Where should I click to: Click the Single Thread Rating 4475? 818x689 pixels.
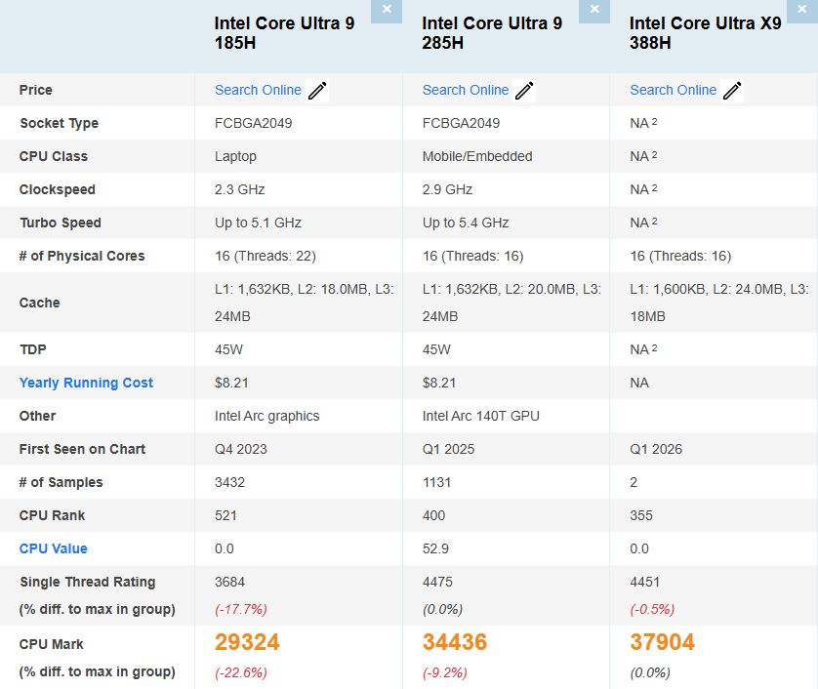pyautogui.click(x=436, y=582)
